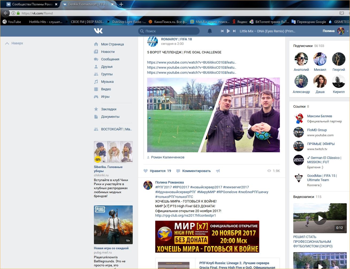Open the FloMD Group link
350x269 pixels.
(317, 130)
